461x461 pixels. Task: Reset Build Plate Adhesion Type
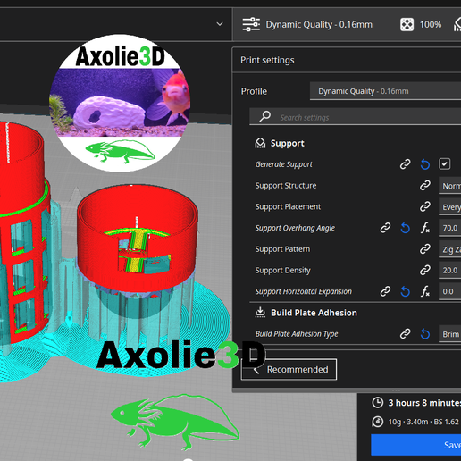click(425, 334)
